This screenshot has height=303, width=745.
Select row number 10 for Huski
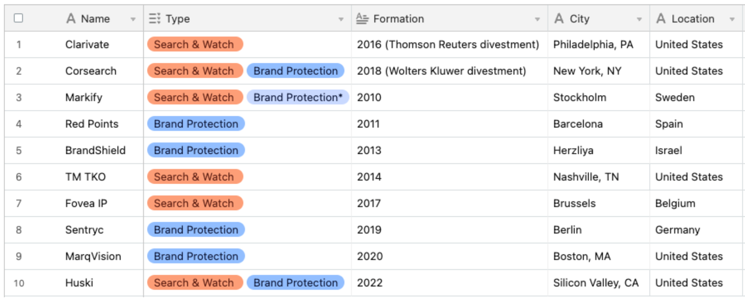19,283
